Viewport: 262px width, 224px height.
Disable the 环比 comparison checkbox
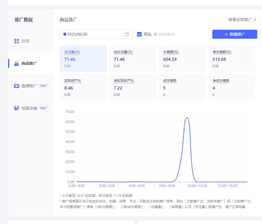pos(139,34)
